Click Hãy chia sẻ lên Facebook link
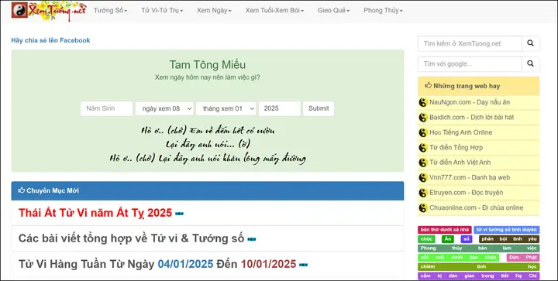 coord(50,40)
